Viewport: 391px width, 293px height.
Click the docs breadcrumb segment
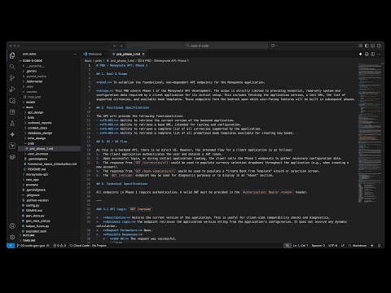pos(88,61)
